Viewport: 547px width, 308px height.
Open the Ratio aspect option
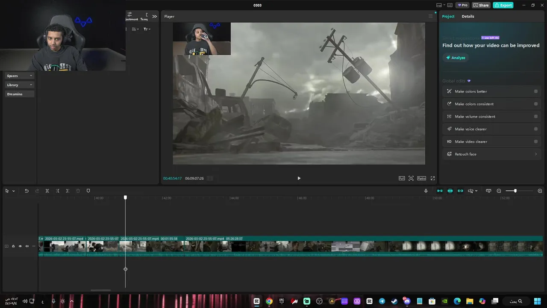click(x=421, y=178)
